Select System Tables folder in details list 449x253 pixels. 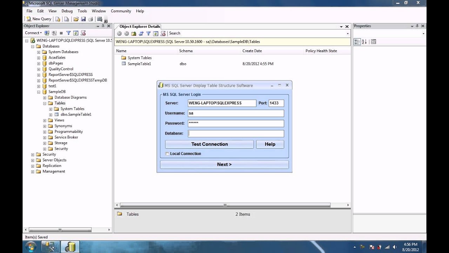point(140,58)
